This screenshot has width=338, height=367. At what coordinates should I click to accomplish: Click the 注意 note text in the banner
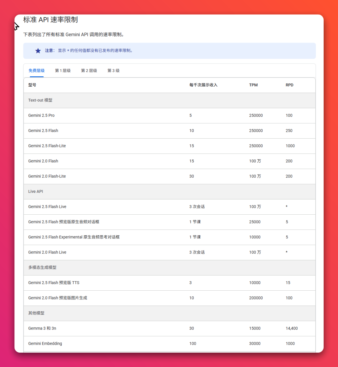[x=89, y=51]
